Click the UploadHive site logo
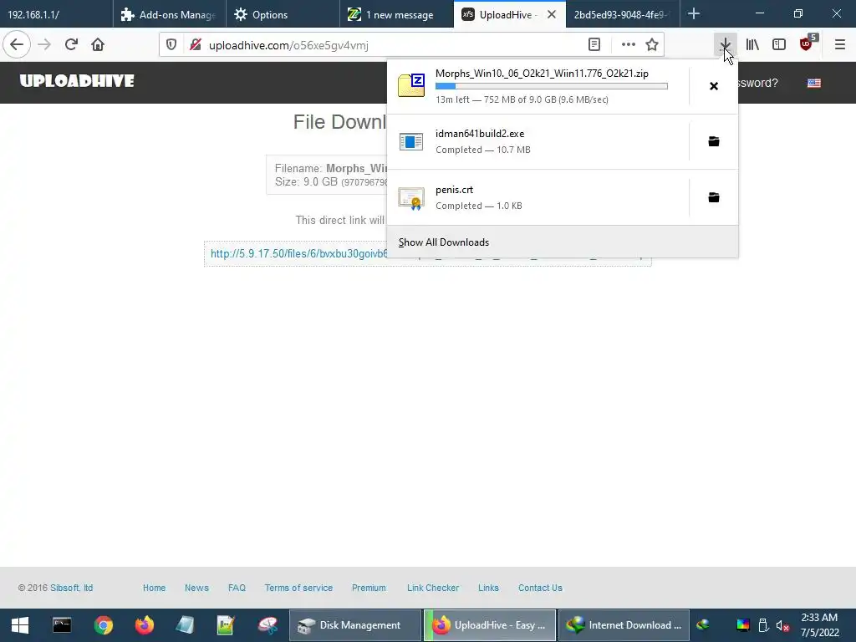856x642 pixels. pyautogui.click(x=77, y=81)
